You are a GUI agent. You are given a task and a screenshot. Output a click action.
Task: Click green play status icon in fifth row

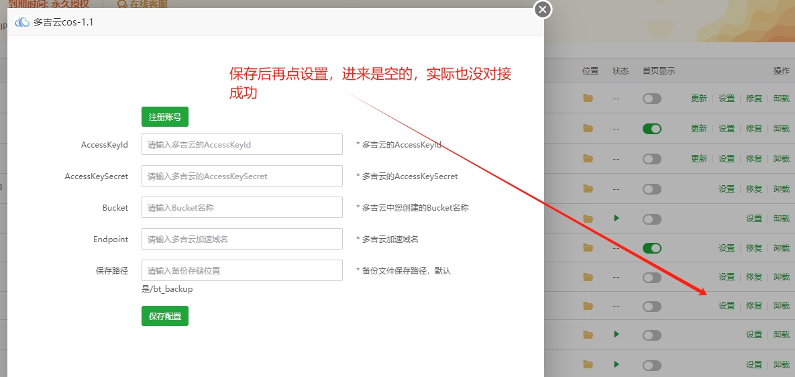pos(617,218)
